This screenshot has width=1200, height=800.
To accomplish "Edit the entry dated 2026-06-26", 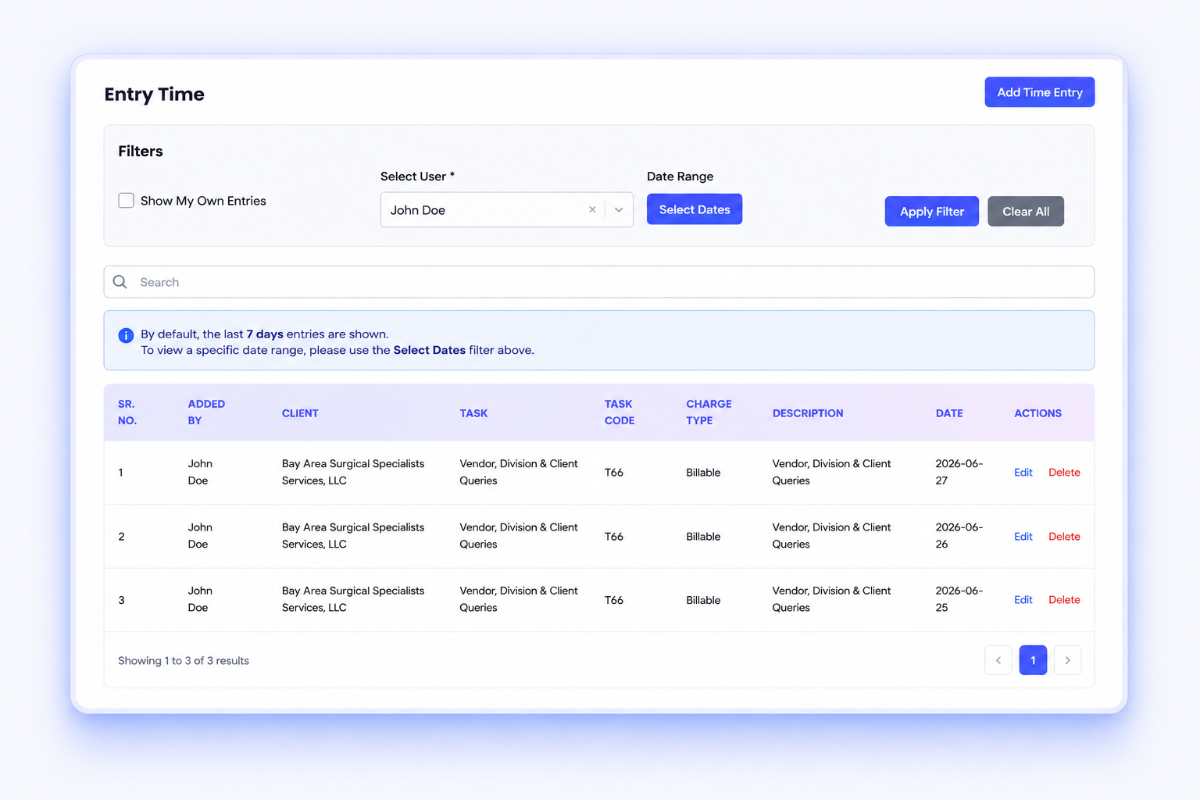I will coord(1023,537).
